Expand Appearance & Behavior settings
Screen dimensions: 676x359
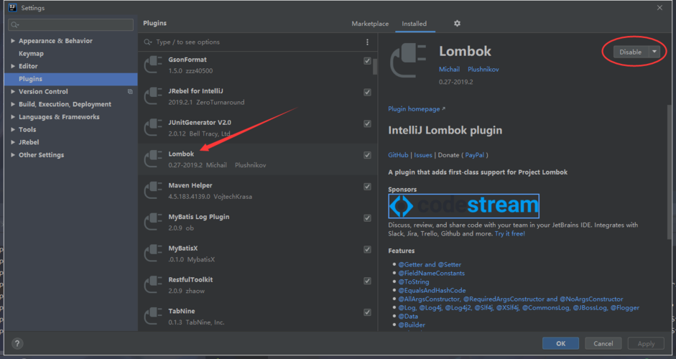tap(13, 40)
